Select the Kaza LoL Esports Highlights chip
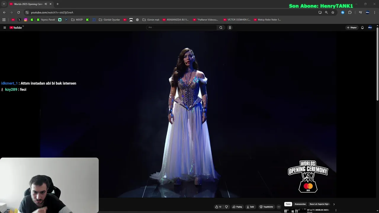The width and height of the screenshot is (379, 213). tap(319, 204)
